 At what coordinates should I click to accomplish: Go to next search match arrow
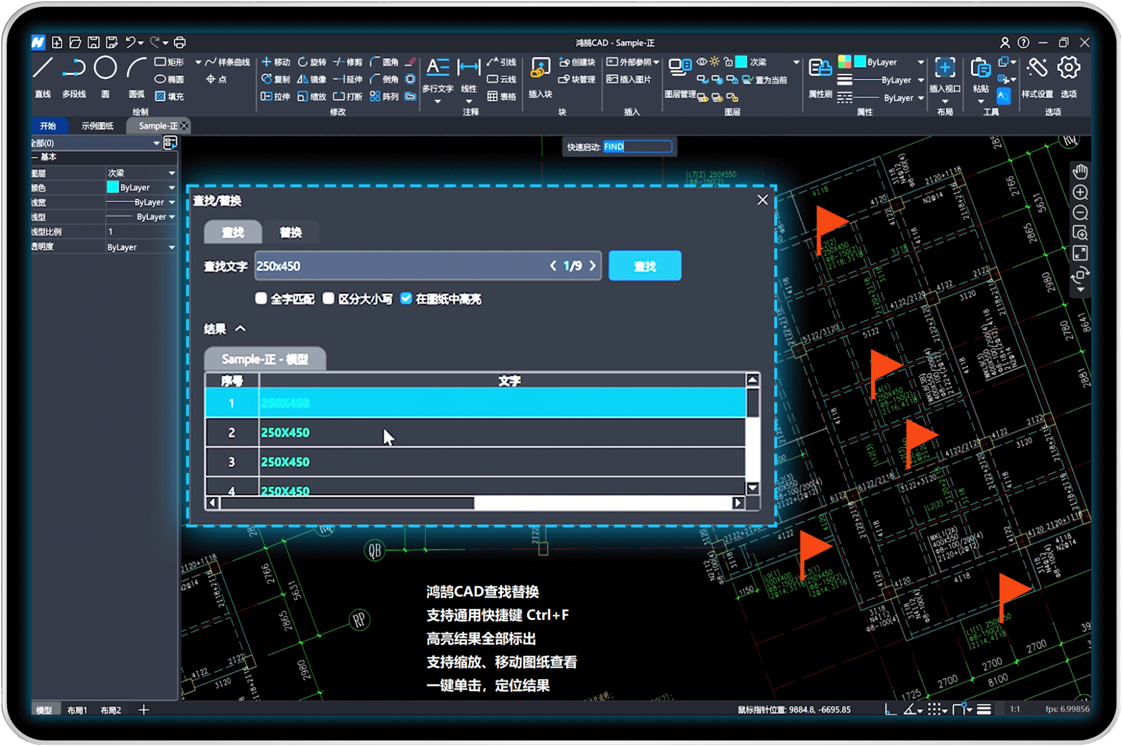tap(593, 266)
